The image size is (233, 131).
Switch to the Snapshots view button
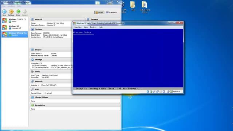(111, 12)
